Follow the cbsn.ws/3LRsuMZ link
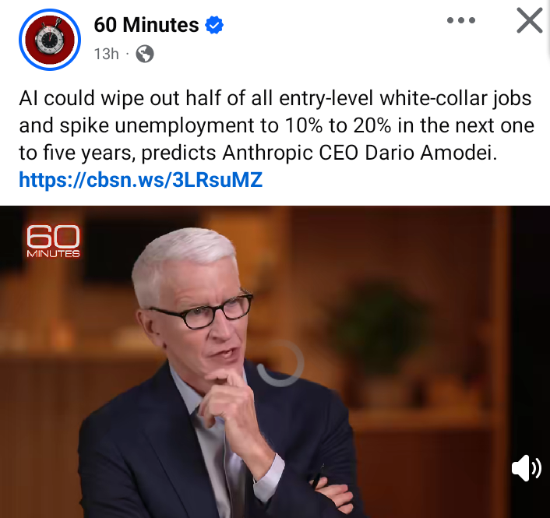This screenshot has height=518, width=550. (x=141, y=180)
